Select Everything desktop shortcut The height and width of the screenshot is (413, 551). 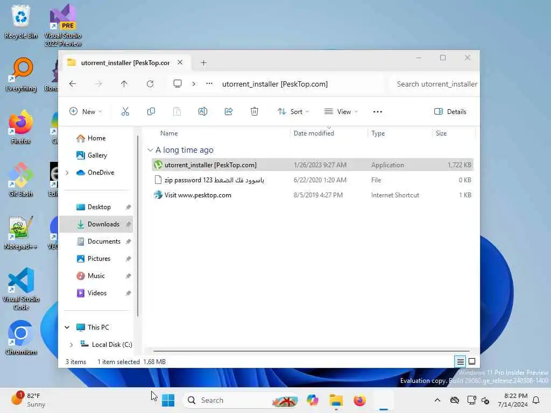point(21,74)
